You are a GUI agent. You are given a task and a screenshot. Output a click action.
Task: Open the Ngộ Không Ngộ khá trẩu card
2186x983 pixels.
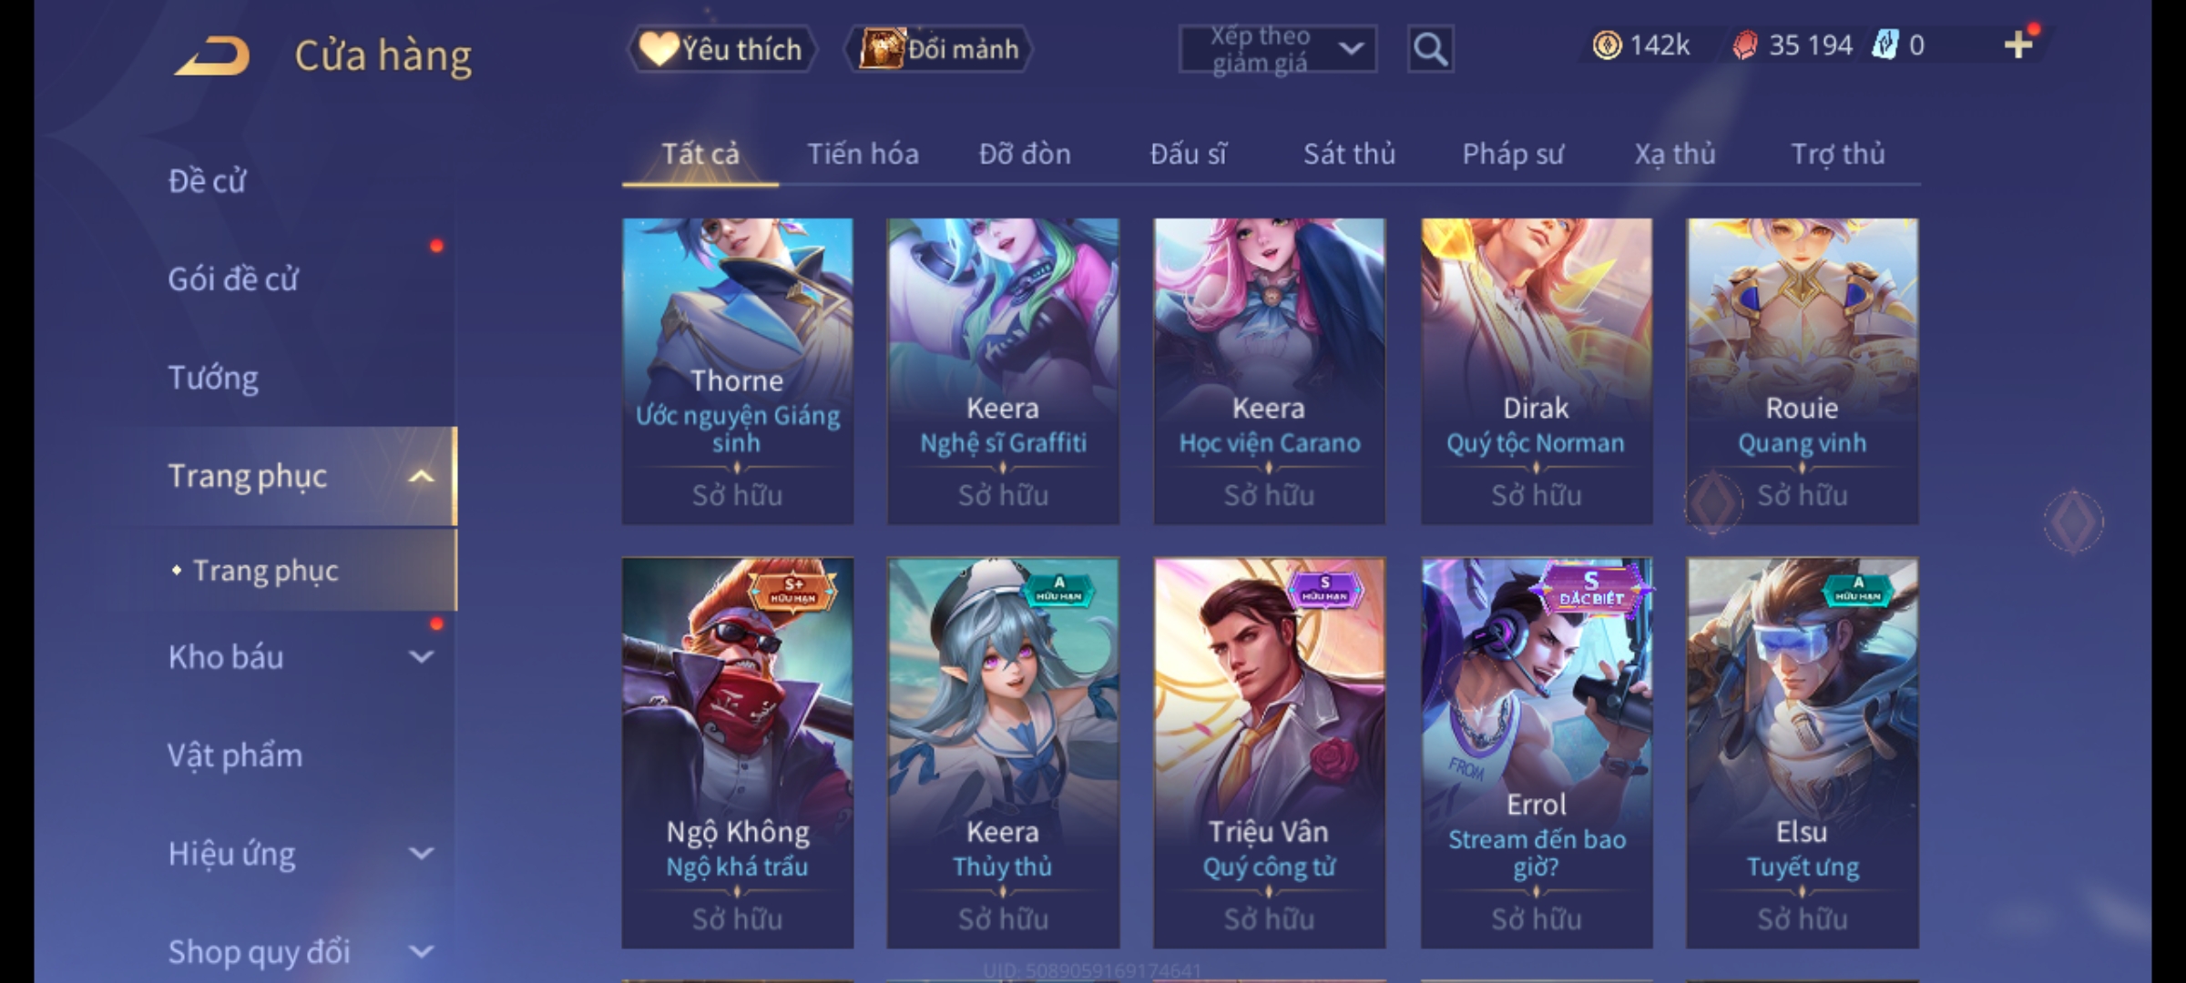pyautogui.click(x=738, y=753)
